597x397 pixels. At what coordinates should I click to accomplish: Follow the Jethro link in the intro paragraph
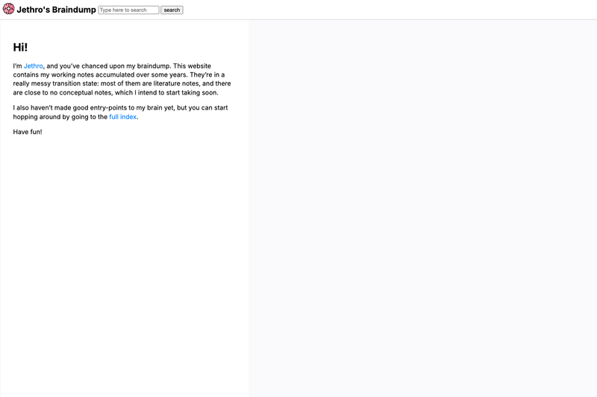34,66
